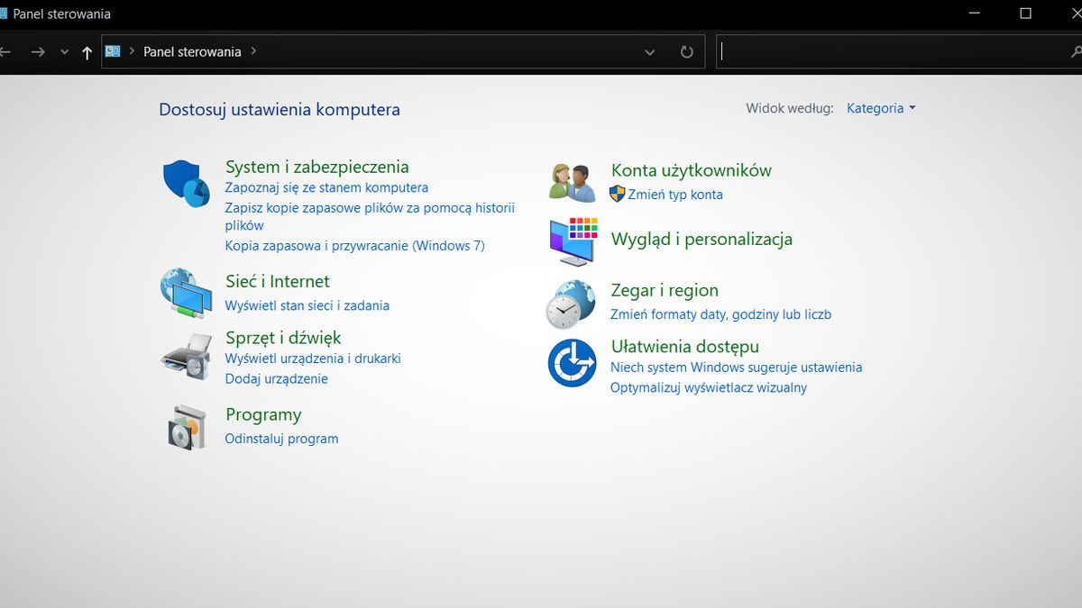This screenshot has height=608, width=1082.
Task: Open the address bar history dropdown
Action: [650, 51]
